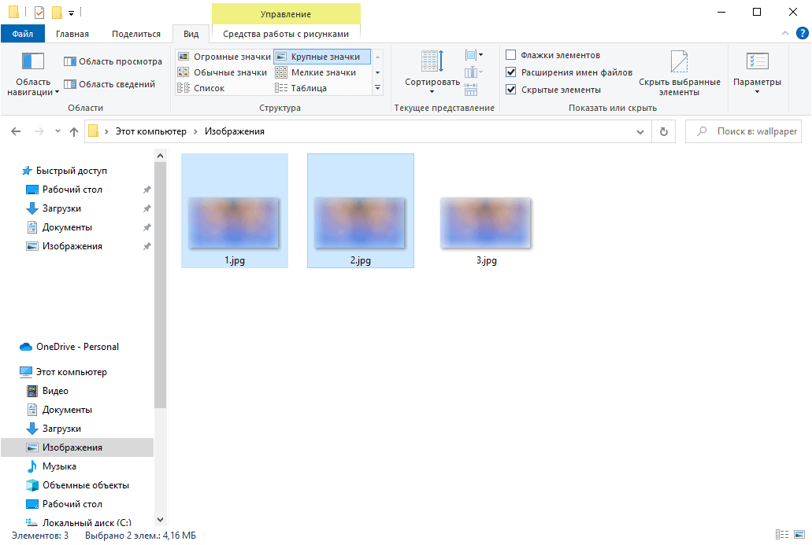
Task: Switch to Таблица view layout
Action: (281, 88)
